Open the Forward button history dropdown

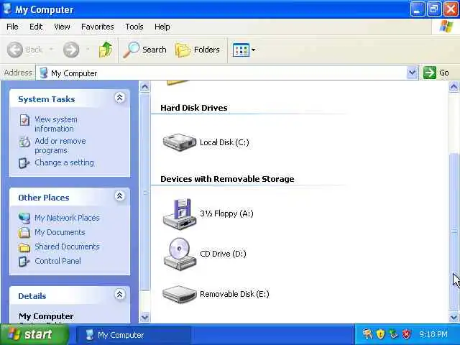(88, 50)
